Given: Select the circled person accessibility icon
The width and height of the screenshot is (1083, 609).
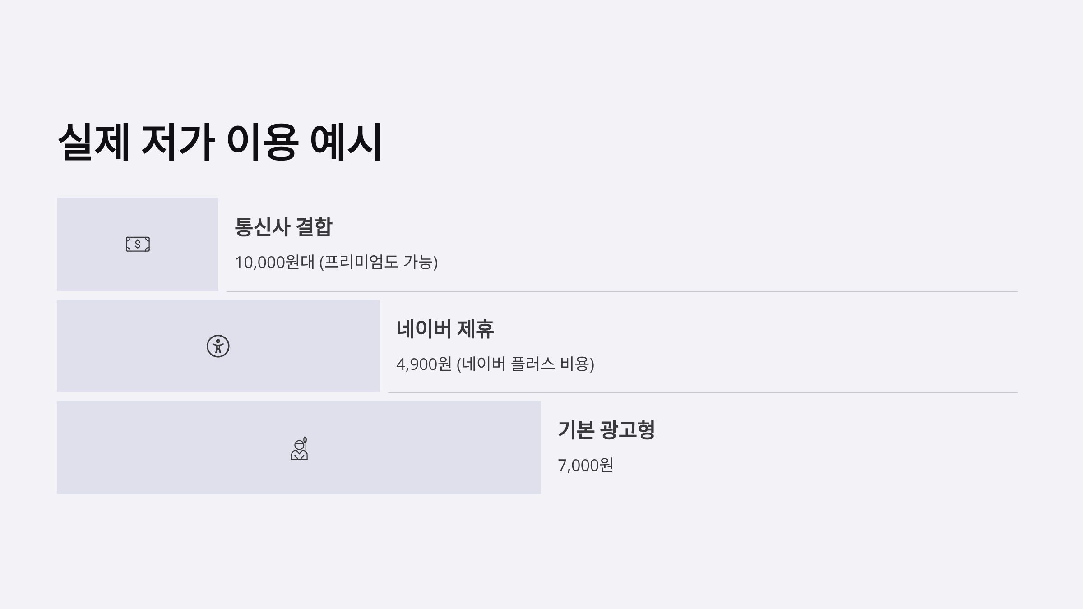Looking at the screenshot, I should pyautogui.click(x=218, y=346).
